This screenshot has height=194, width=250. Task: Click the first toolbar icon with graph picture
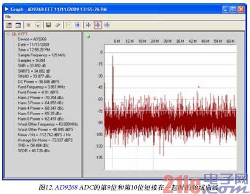(x=9, y=25)
